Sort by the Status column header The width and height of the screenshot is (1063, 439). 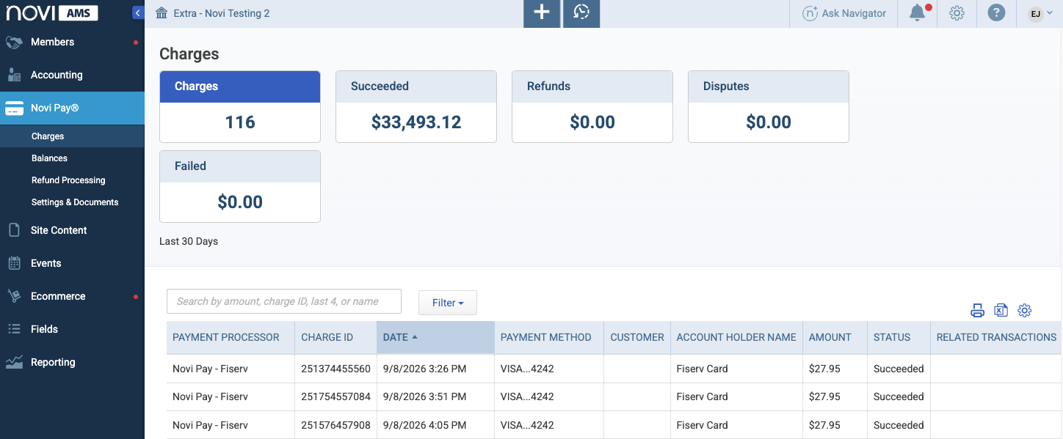click(x=899, y=337)
